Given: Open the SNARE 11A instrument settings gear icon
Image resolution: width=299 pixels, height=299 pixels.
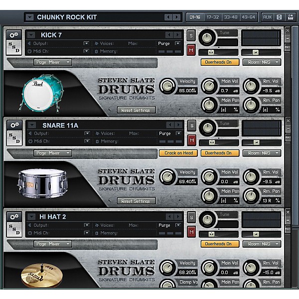Looking at the screenshot, I should coord(14,125).
